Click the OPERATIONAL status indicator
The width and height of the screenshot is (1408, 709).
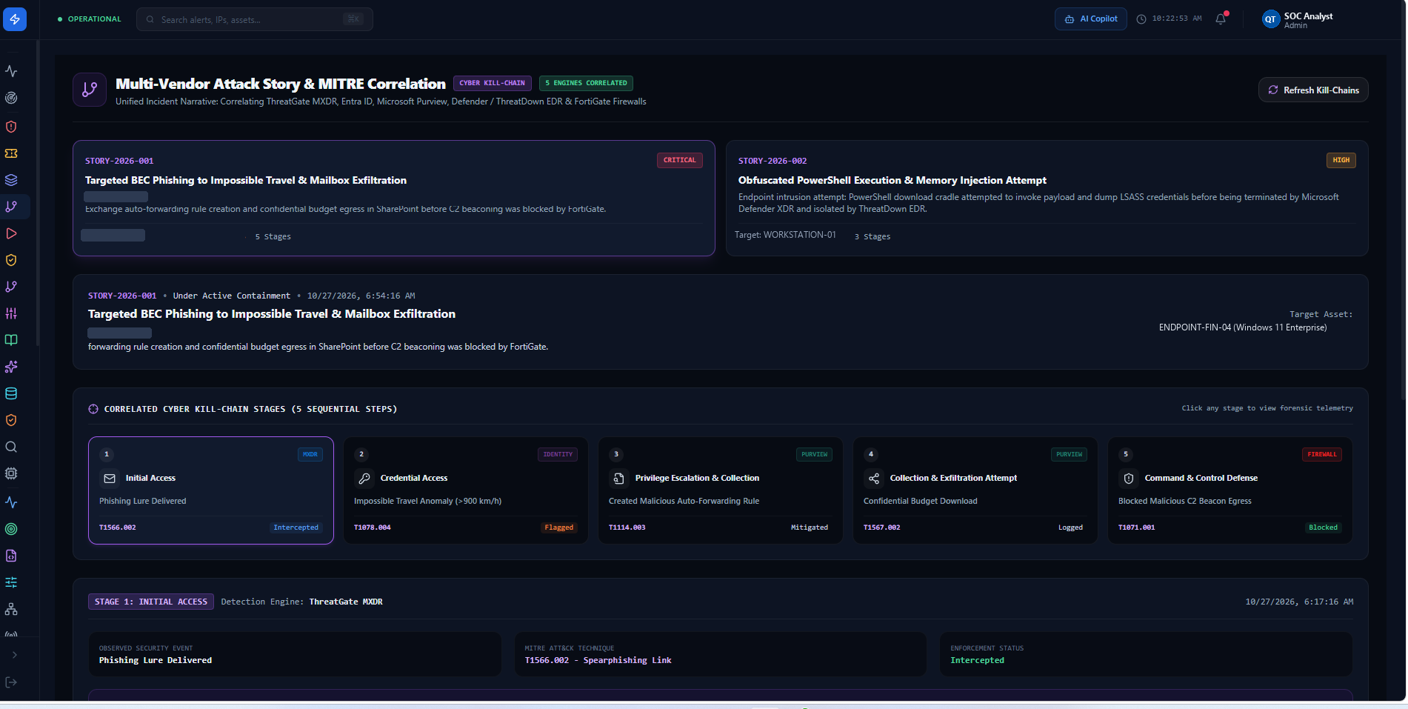tap(89, 19)
